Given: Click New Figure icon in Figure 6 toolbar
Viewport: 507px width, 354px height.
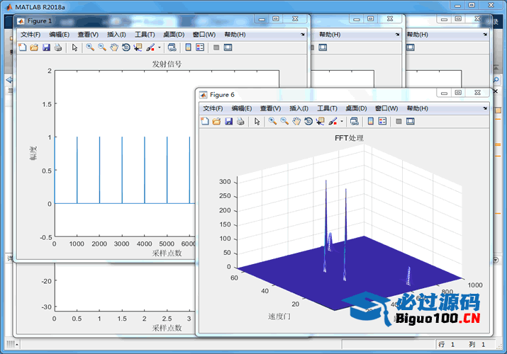Looking at the screenshot, I should [205, 122].
